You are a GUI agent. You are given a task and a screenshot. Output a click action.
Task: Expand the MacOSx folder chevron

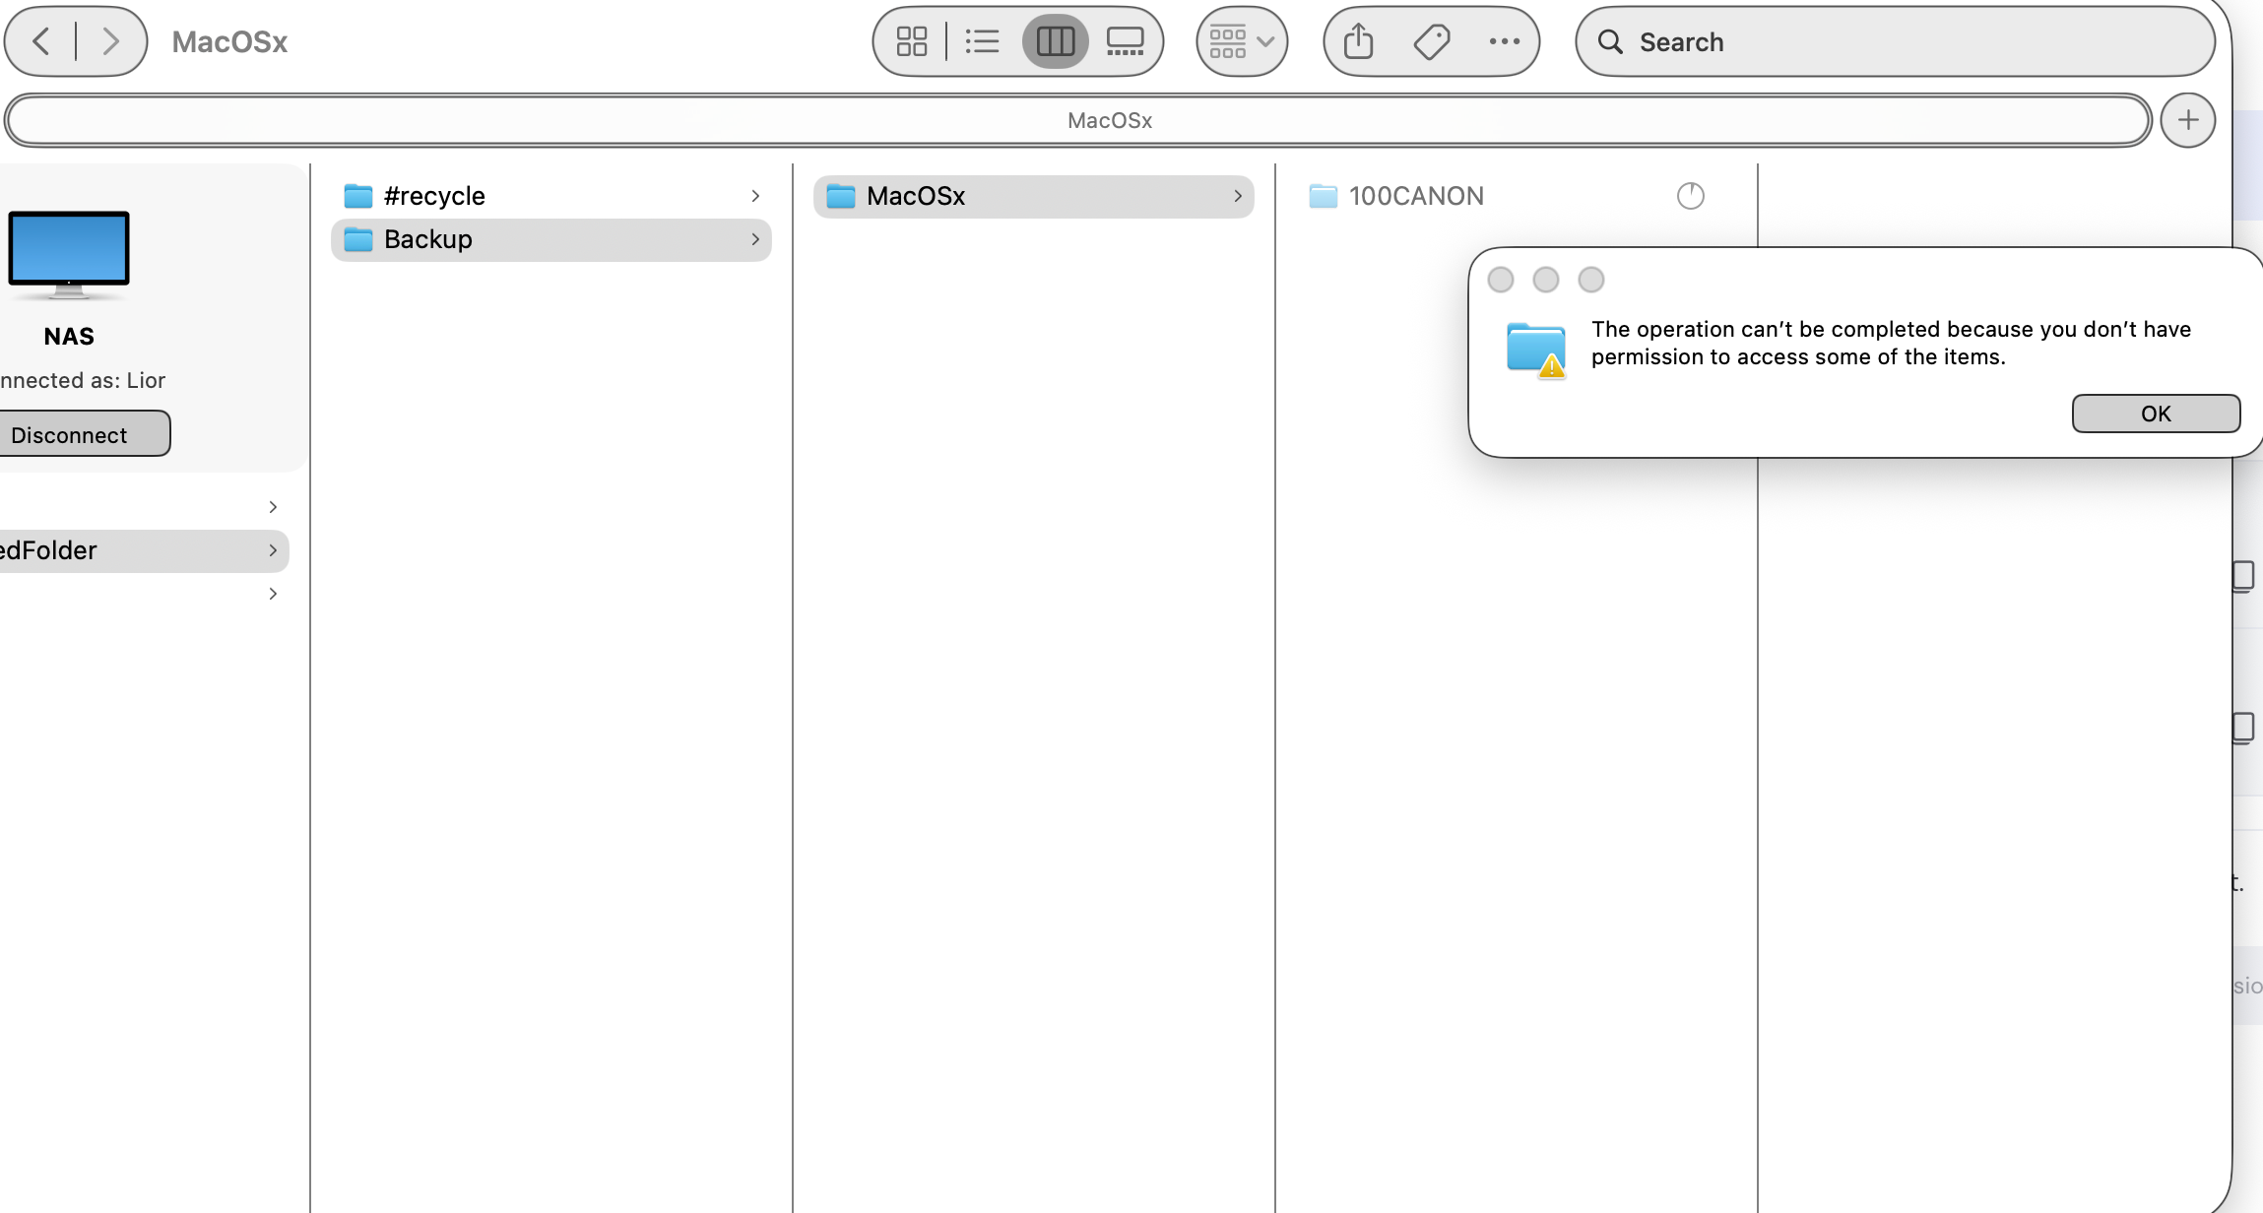[x=1238, y=196]
